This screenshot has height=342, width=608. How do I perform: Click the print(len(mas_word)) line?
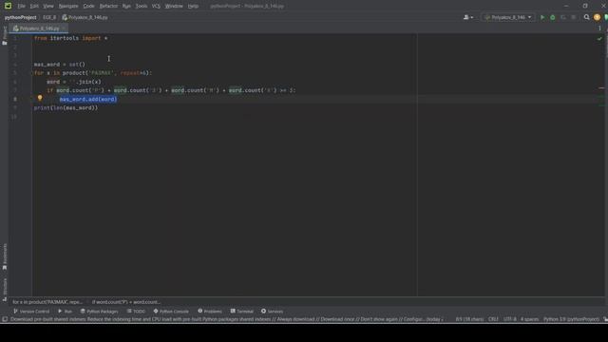[x=66, y=108]
